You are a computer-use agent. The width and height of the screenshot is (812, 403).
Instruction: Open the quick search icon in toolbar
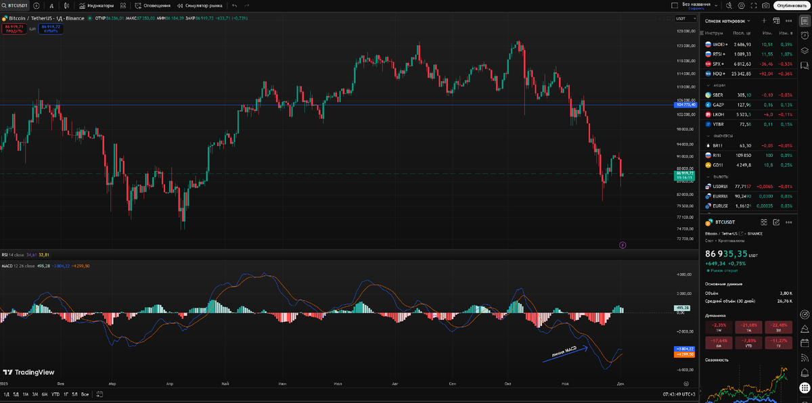(x=729, y=5)
